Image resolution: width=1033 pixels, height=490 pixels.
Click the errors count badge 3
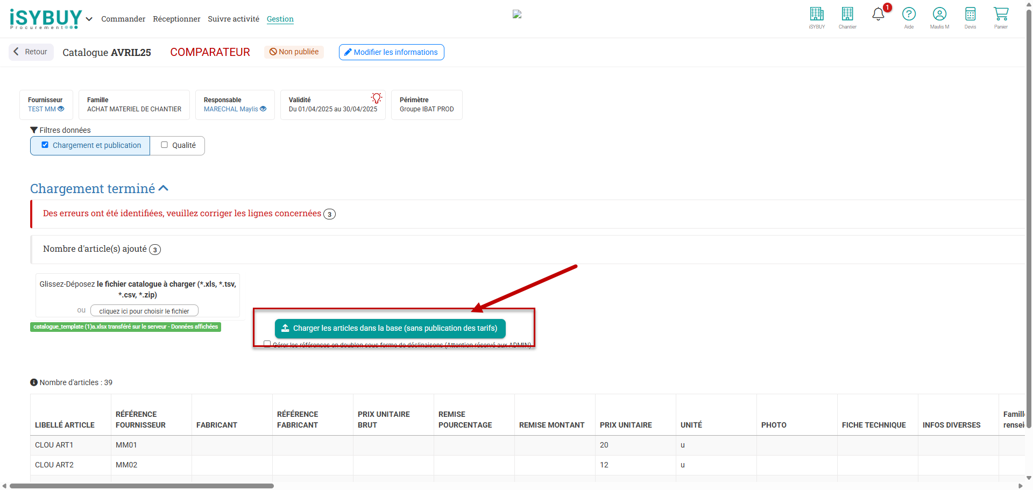[329, 214]
